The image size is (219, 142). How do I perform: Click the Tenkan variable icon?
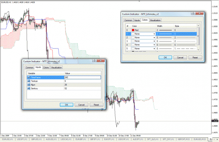click(29, 81)
